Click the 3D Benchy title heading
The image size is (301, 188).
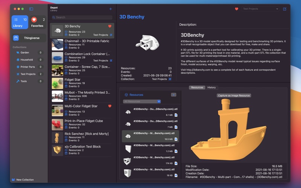pos(132,17)
